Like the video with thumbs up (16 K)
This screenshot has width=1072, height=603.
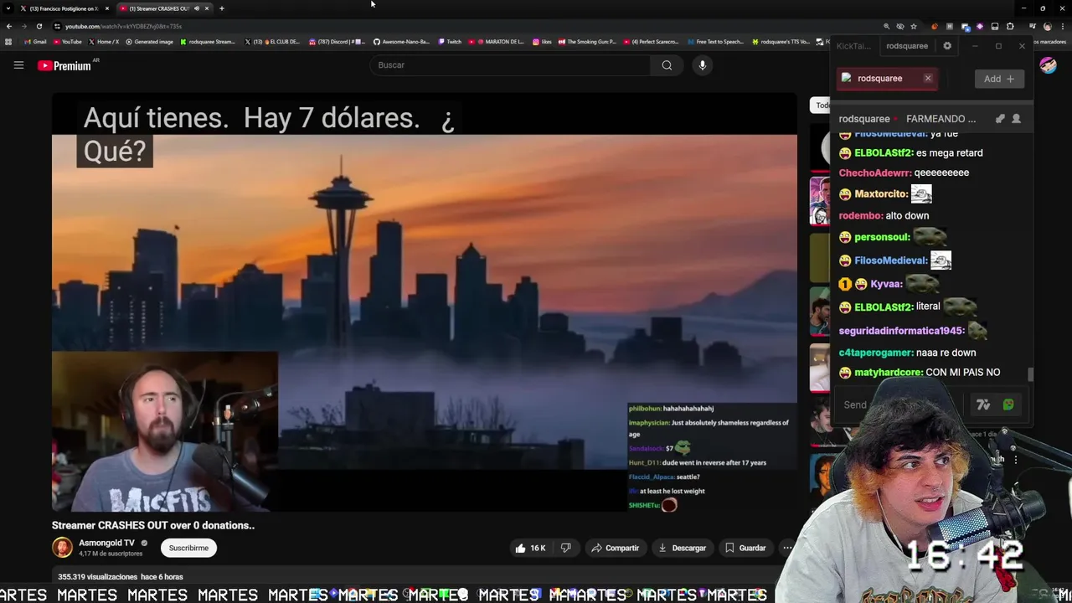click(530, 548)
